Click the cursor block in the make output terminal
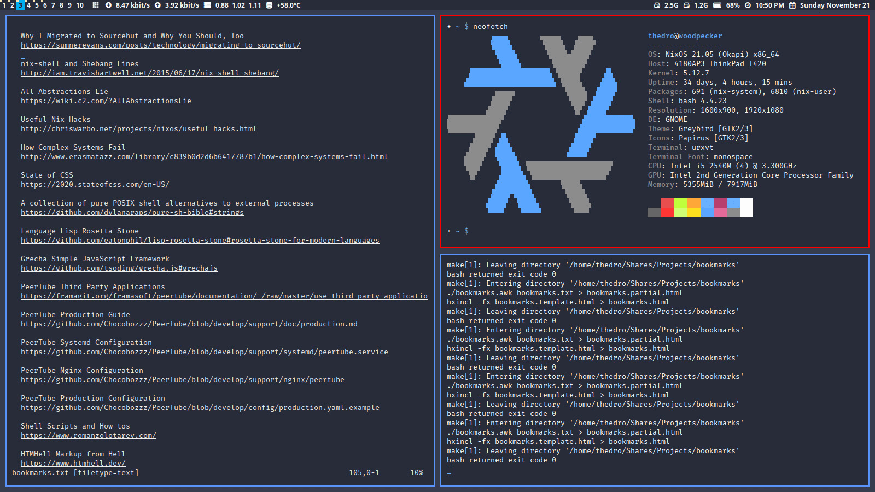The image size is (875, 492). point(449,470)
